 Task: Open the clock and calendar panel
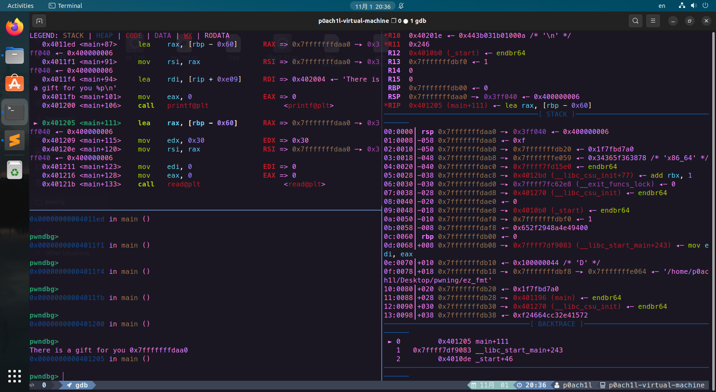coord(373,6)
